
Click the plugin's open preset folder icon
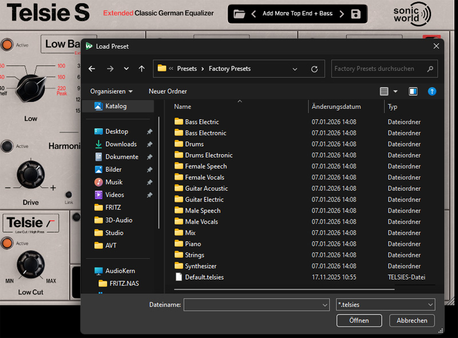pos(239,14)
